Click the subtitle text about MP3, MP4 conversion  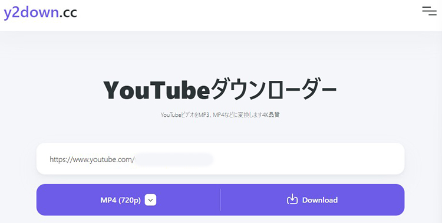pyautogui.click(x=220, y=115)
